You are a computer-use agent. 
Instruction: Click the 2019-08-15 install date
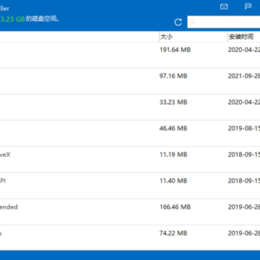coord(244,129)
